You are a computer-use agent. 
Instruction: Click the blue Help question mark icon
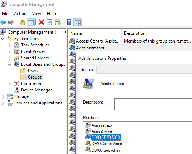click(x=69, y=22)
